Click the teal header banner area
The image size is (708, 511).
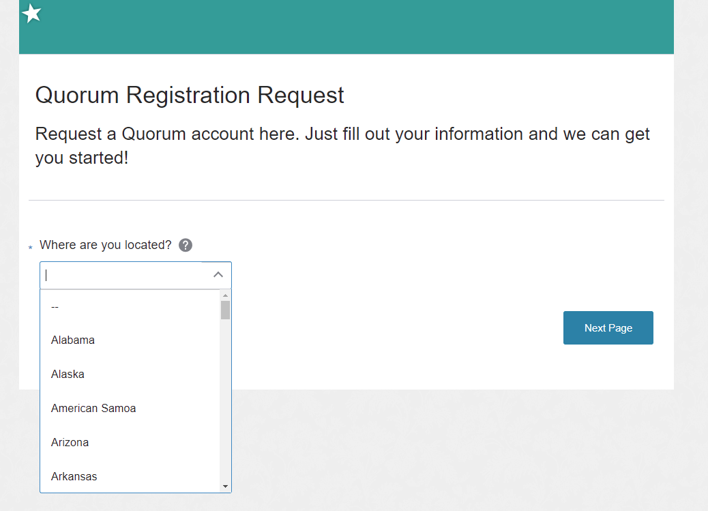point(409,27)
